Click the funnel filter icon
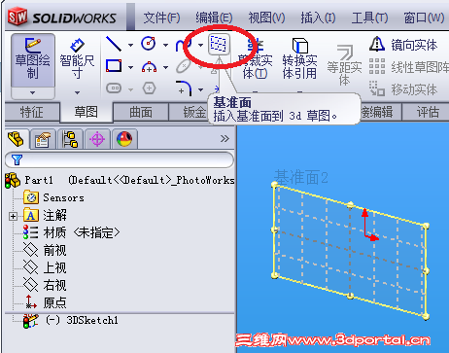449x353 pixels. 17,159
